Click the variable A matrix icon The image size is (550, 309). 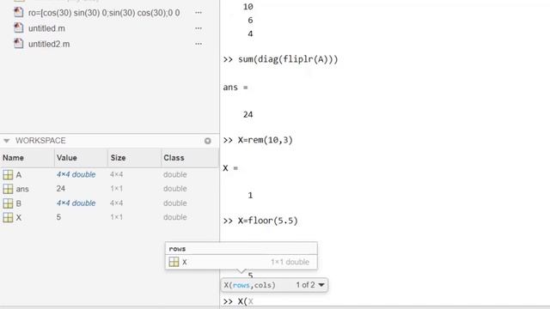pyautogui.click(x=8, y=175)
